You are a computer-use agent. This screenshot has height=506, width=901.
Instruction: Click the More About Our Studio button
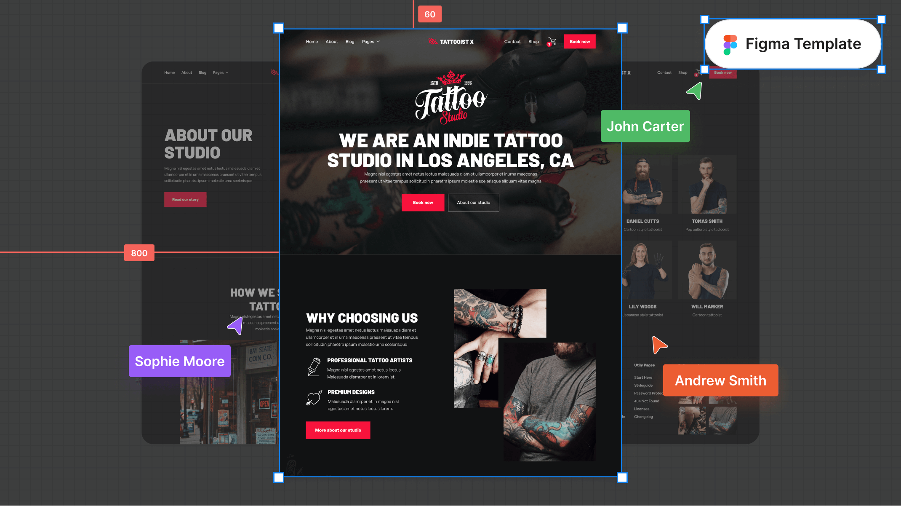coord(338,431)
